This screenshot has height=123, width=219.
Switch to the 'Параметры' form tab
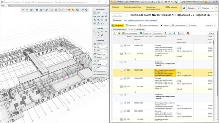click(x=140, y=29)
